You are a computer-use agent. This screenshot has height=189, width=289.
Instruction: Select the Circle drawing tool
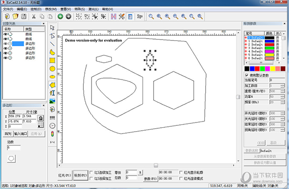[53, 68]
